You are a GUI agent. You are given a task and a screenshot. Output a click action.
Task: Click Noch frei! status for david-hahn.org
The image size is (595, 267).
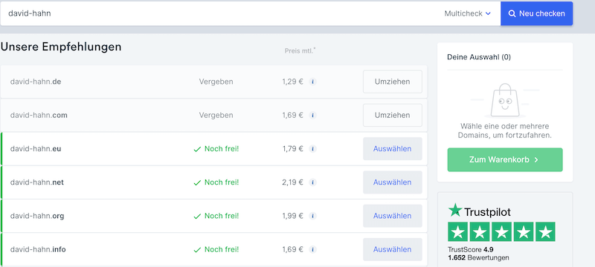click(216, 216)
